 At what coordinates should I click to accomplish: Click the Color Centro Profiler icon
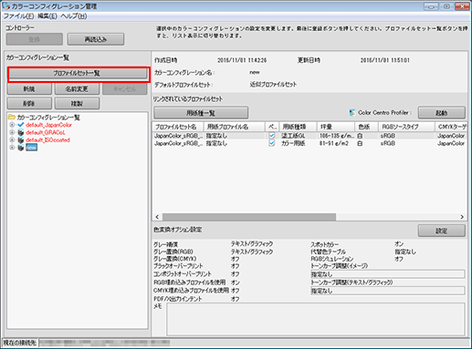(x=352, y=113)
